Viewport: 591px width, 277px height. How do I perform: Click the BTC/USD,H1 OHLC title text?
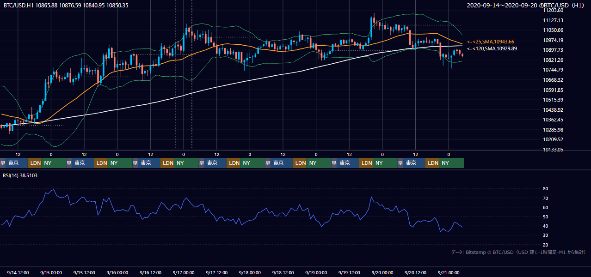tap(66, 6)
